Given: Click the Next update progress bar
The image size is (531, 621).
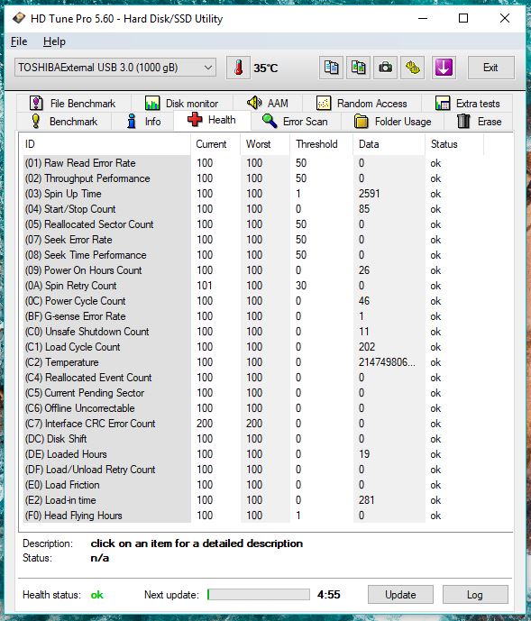Looking at the screenshot, I should (x=259, y=595).
